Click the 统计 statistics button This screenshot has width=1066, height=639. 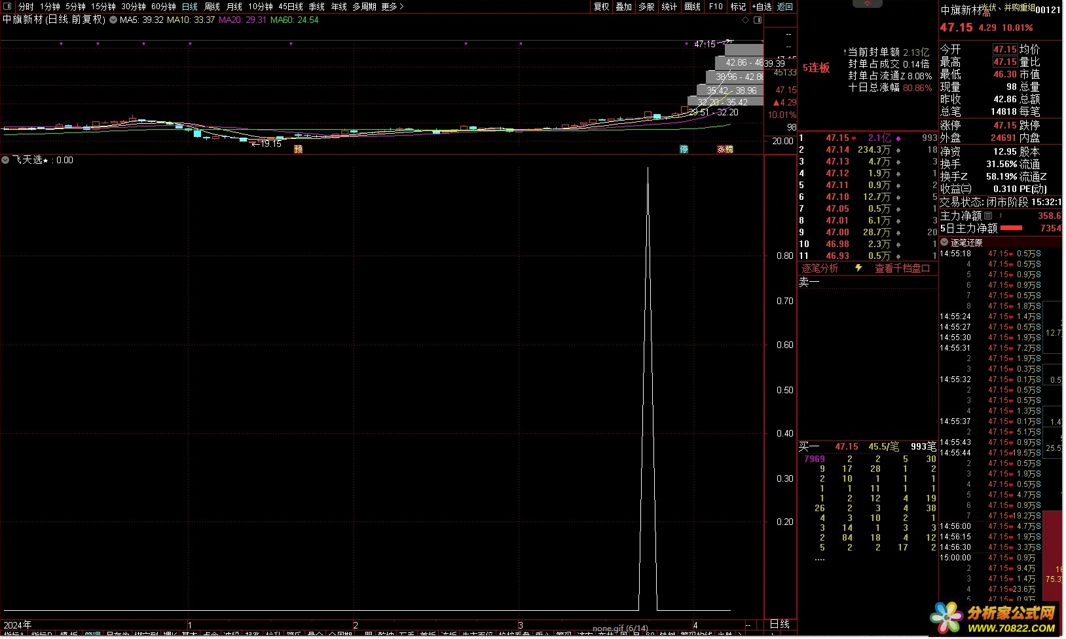[x=669, y=7]
